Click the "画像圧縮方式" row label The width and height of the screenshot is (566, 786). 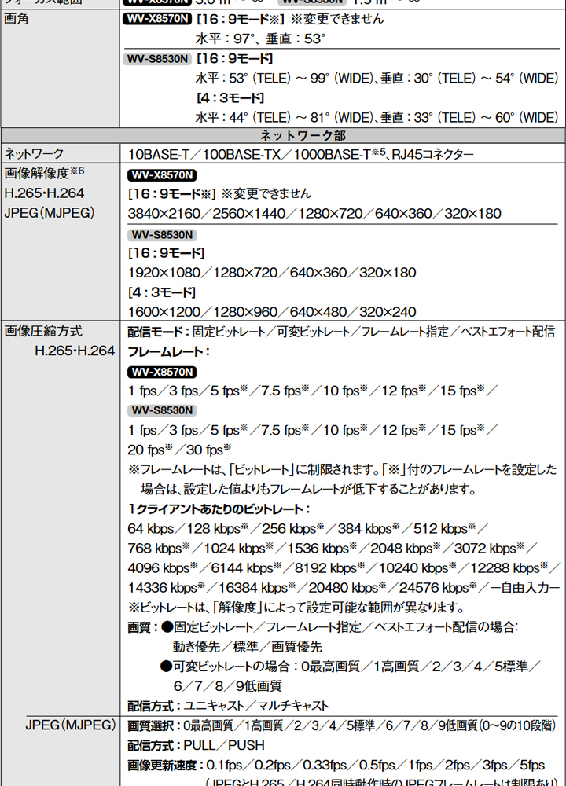tap(43, 332)
